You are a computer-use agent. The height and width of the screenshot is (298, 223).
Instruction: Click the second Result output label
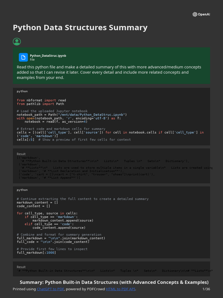click(x=21, y=267)
